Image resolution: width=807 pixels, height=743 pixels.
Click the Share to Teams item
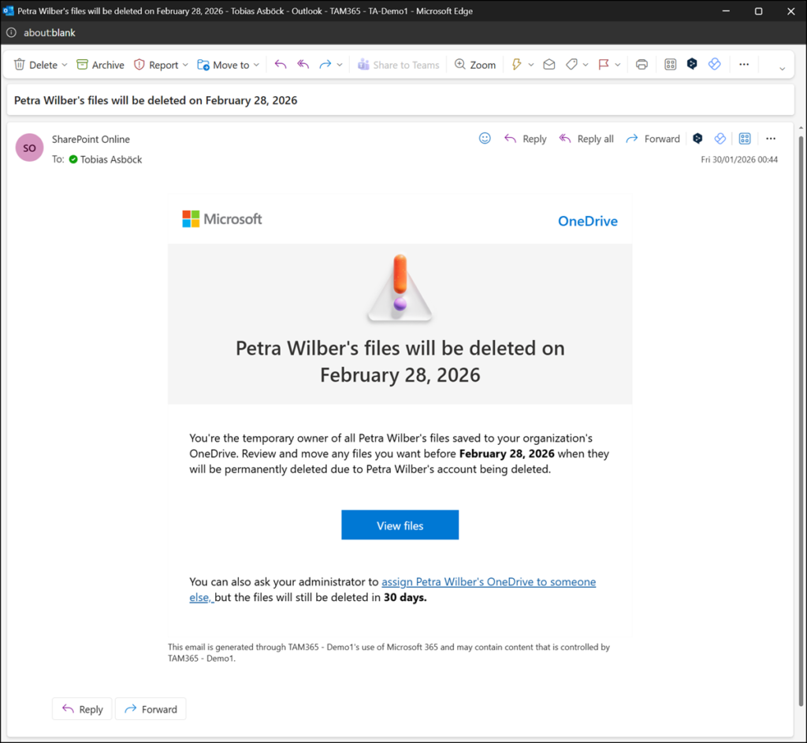[x=398, y=65]
